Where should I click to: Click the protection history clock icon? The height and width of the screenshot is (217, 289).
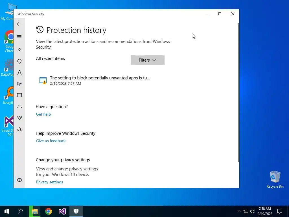(x=40, y=30)
